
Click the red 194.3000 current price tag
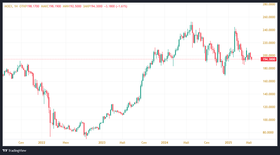tap(268, 59)
